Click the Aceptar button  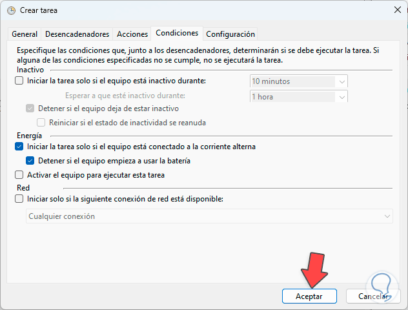click(310, 296)
